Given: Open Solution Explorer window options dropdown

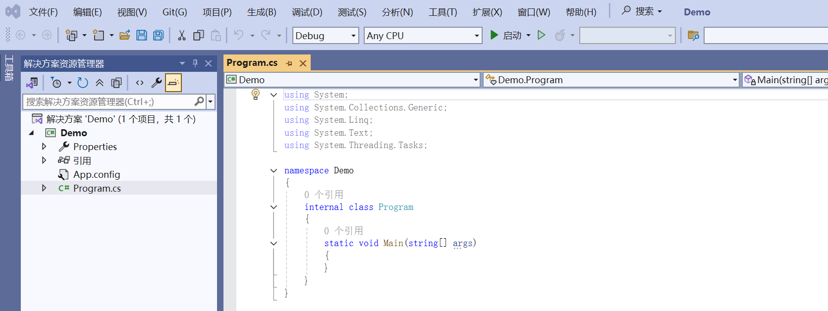Looking at the screenshot, I should click(x=182, y=63).
